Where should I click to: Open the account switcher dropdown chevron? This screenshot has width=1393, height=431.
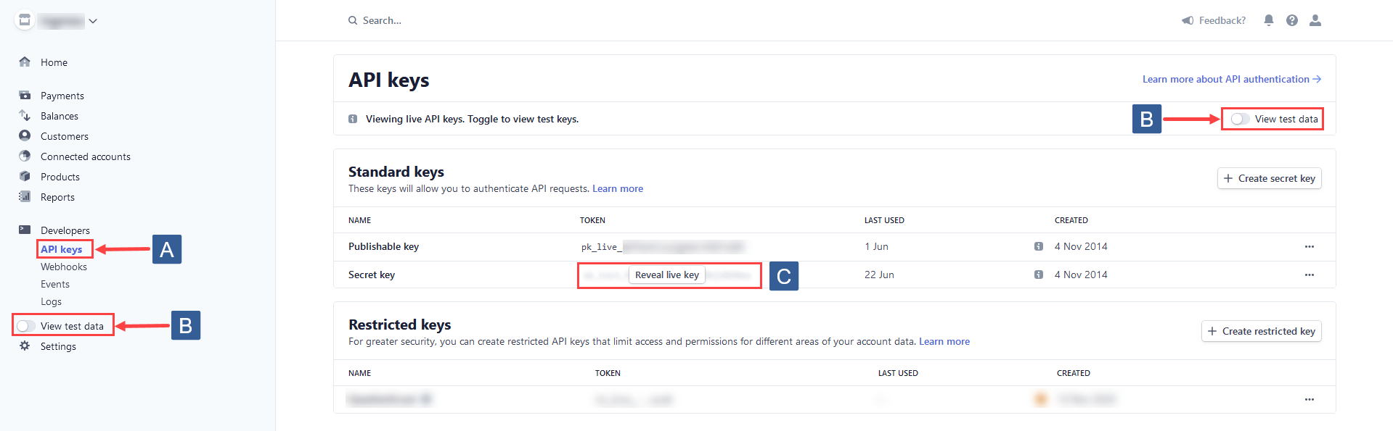93,21
